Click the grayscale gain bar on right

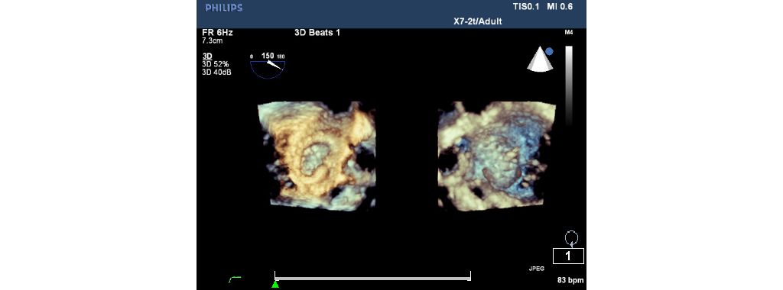569,85
